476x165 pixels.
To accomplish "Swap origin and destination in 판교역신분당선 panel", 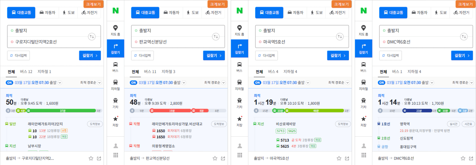I will tap(216, 37).
